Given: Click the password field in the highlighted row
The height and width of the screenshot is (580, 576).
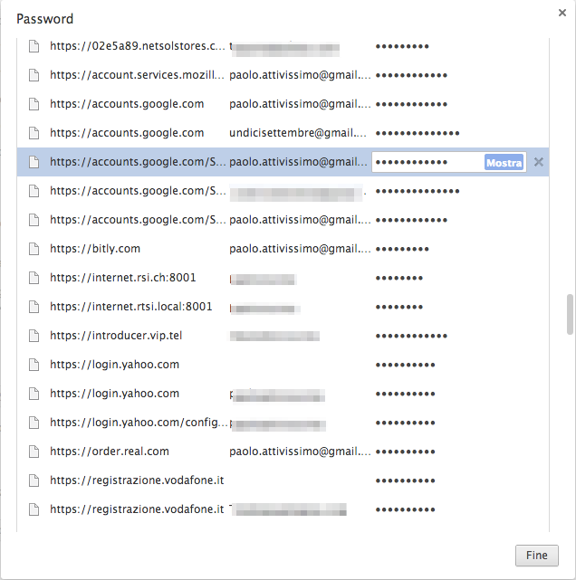Looking at the screenshot, I should pyautogui.click(x=426, y=163).
